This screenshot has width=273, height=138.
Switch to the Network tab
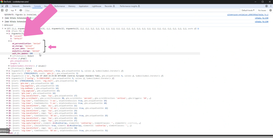16,6
